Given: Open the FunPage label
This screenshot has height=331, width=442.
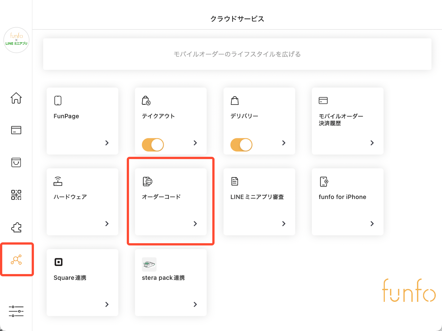Looking at the screenshot, I should 66,116.
